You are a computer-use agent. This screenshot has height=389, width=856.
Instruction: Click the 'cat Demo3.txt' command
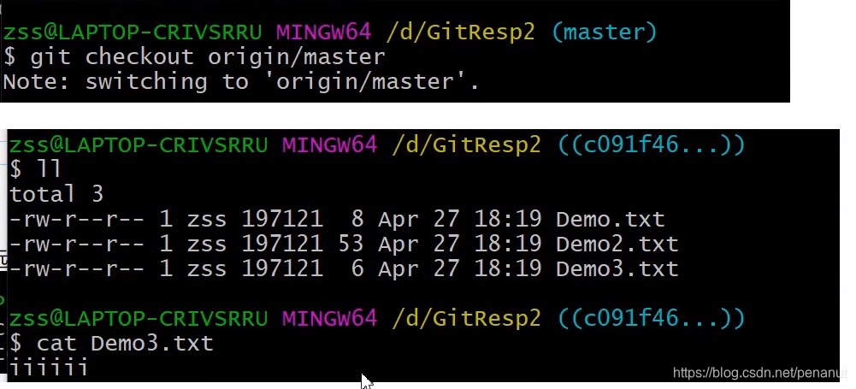pos(125,343)
